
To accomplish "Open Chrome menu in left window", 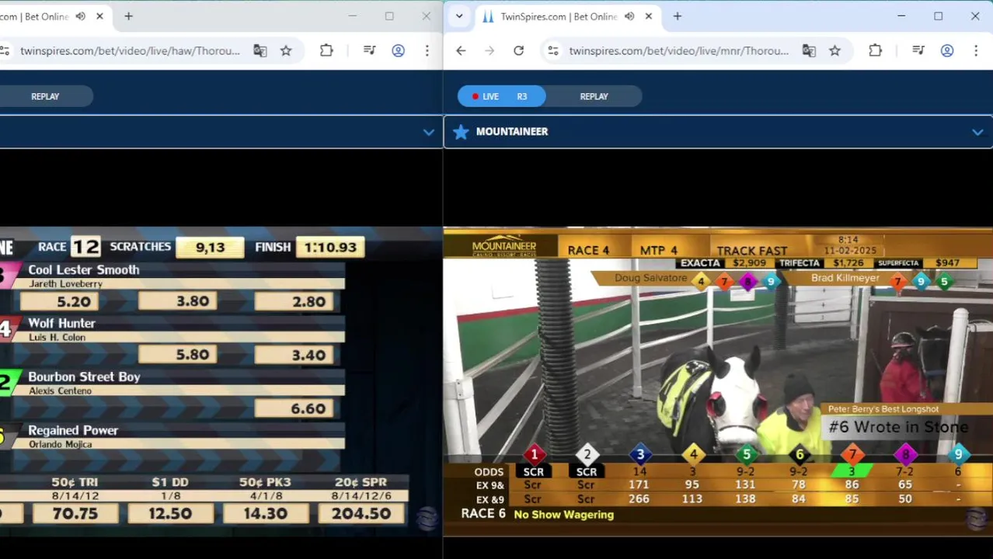I will [427, 50].
